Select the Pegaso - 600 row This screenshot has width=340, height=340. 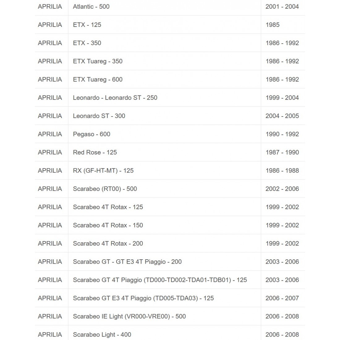[91, 134]
